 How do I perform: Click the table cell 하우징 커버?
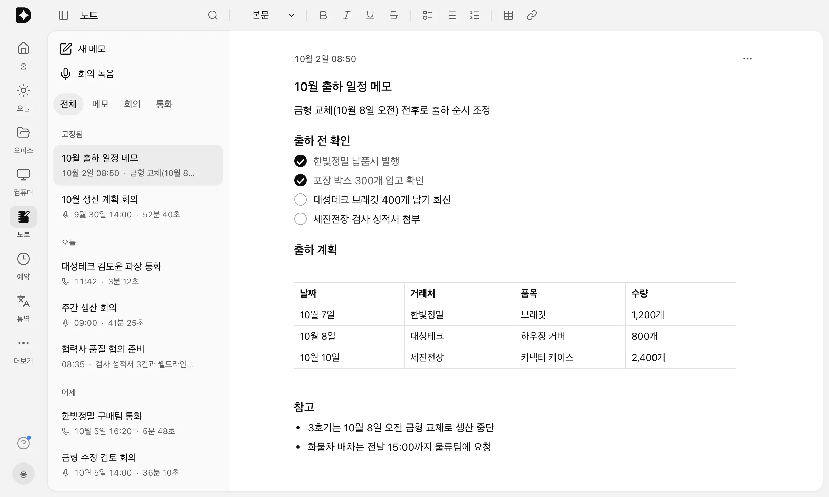(x=570, y=336)
